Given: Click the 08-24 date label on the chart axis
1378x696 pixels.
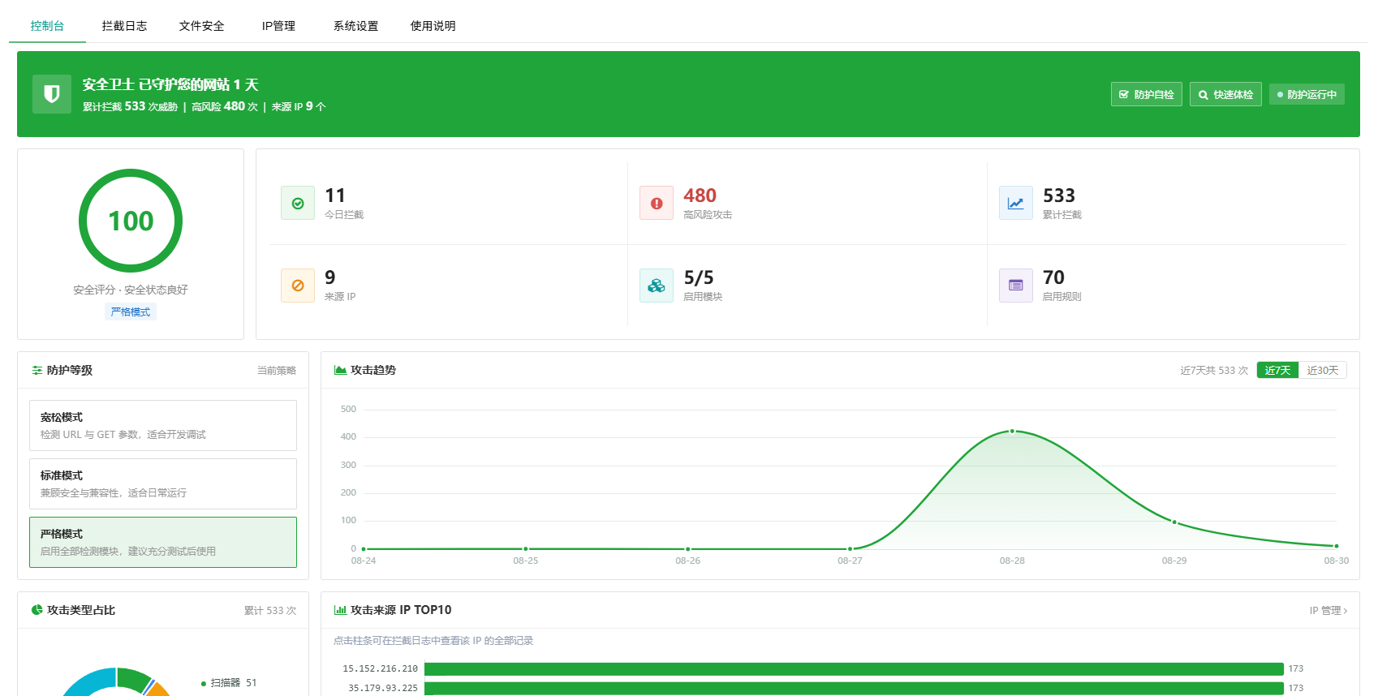Looking at the screenshot, I should (364, 561).
